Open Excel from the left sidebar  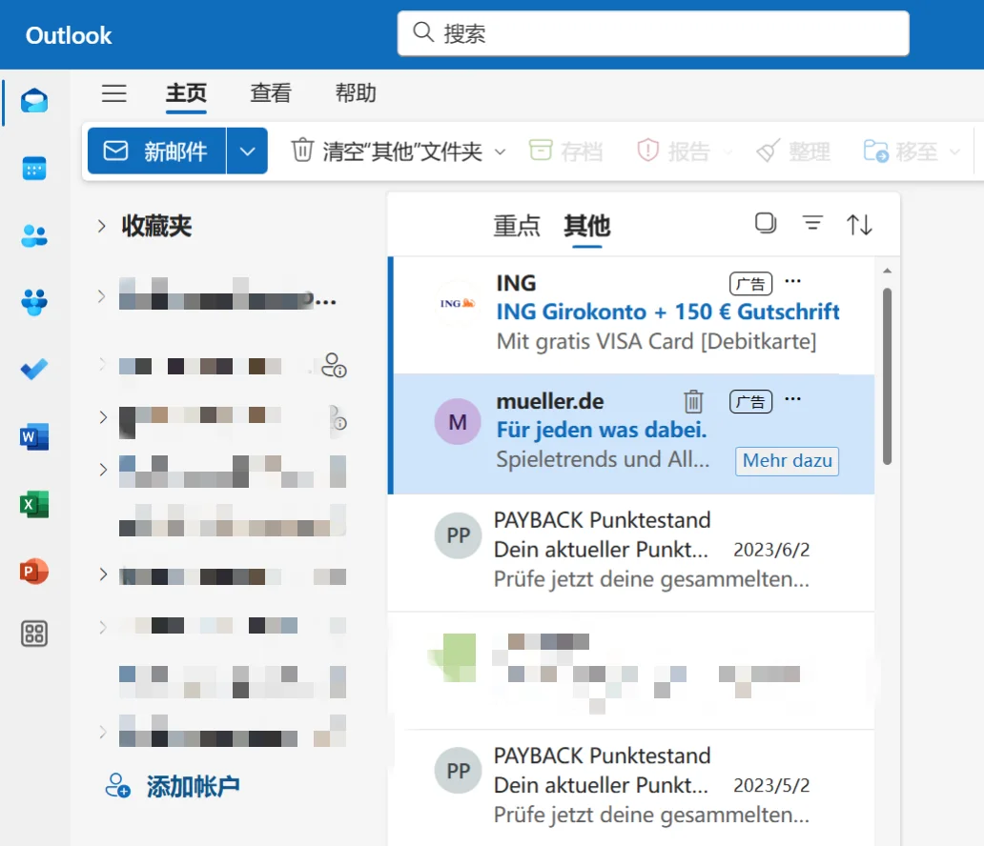(33, 503)
